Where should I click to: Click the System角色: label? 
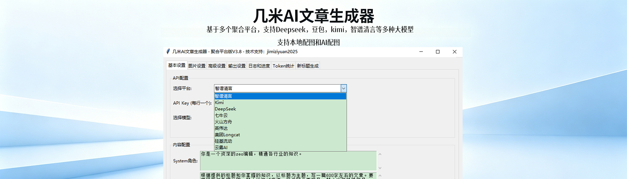tap(185, 161)
